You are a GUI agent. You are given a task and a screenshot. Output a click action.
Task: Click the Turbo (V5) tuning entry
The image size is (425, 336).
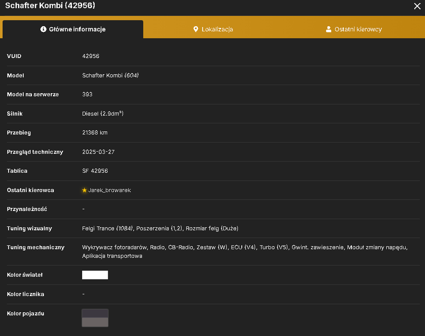(274, 247)
